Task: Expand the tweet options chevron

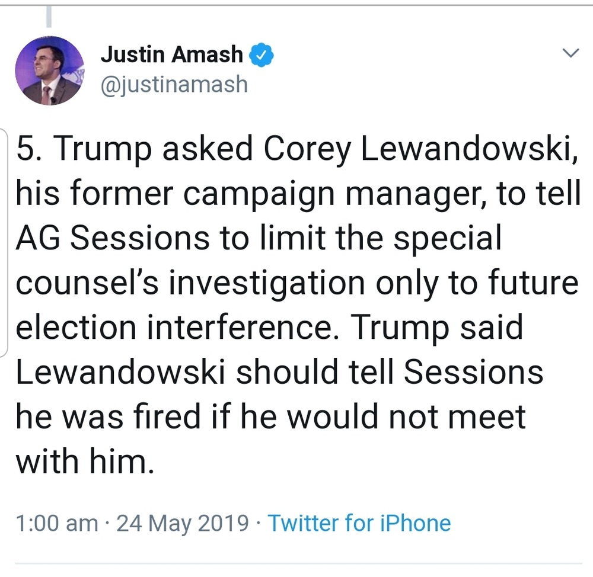Action: click(x=570, y=53)
